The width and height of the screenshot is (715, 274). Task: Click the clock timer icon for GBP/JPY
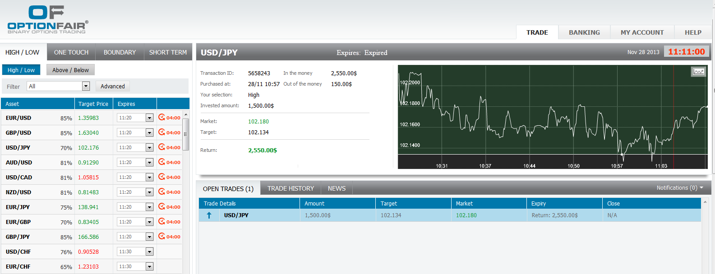pos(161,237)
